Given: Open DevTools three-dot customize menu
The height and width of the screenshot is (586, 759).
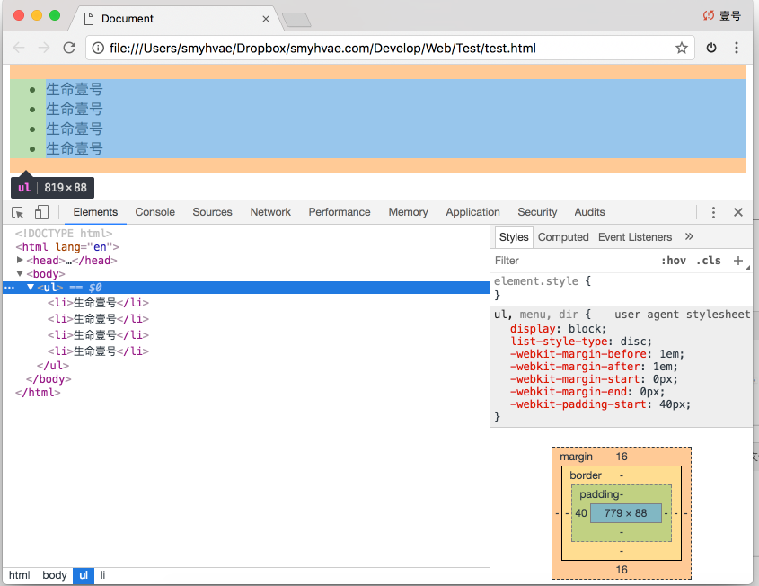Looking at the screenshot, I should pyautogui.click(x=713, y=212).
